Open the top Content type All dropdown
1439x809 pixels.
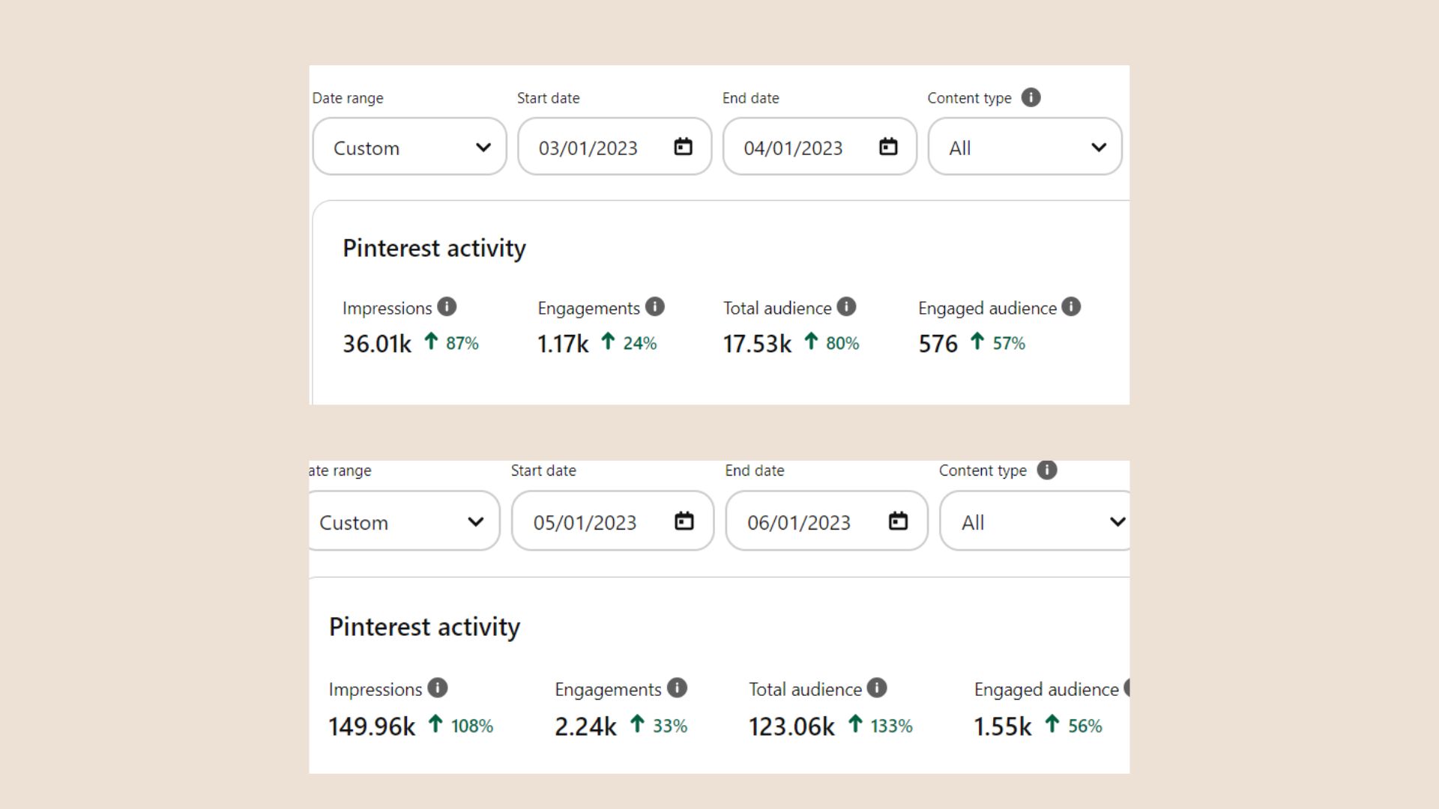1025,148
